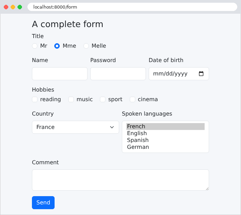Image resolution: width=241 pixels, height=215 pixels.
Task: Click the Melle label text
Action: tap(99, 46)
